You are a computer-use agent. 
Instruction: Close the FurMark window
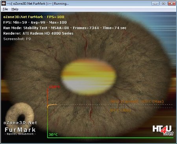pyautogui.click(x=171, y=4)
